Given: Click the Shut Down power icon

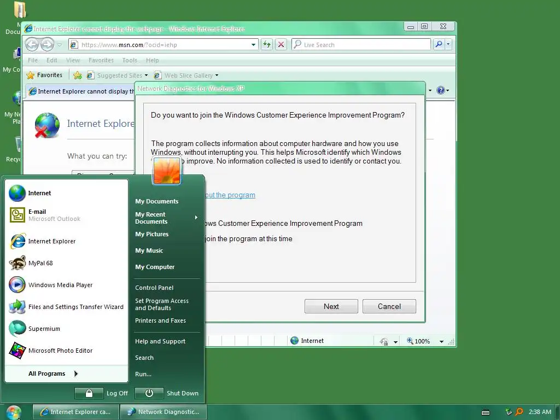Looking at the screenshot, I should (149, 393).
